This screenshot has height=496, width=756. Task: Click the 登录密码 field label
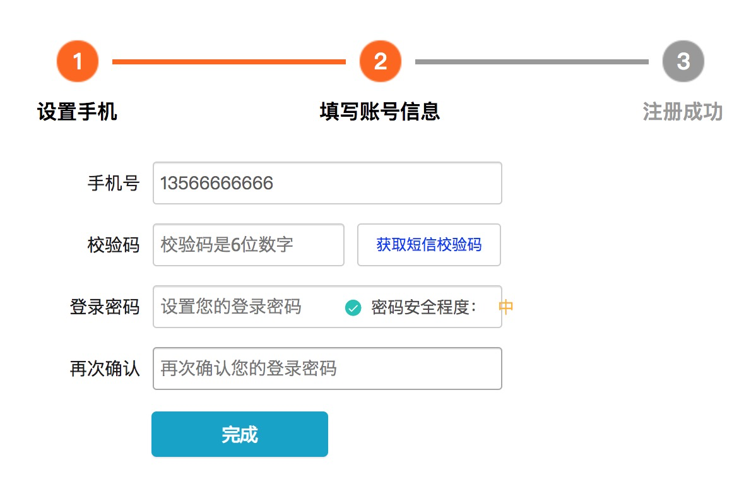(x=104, y=307)
